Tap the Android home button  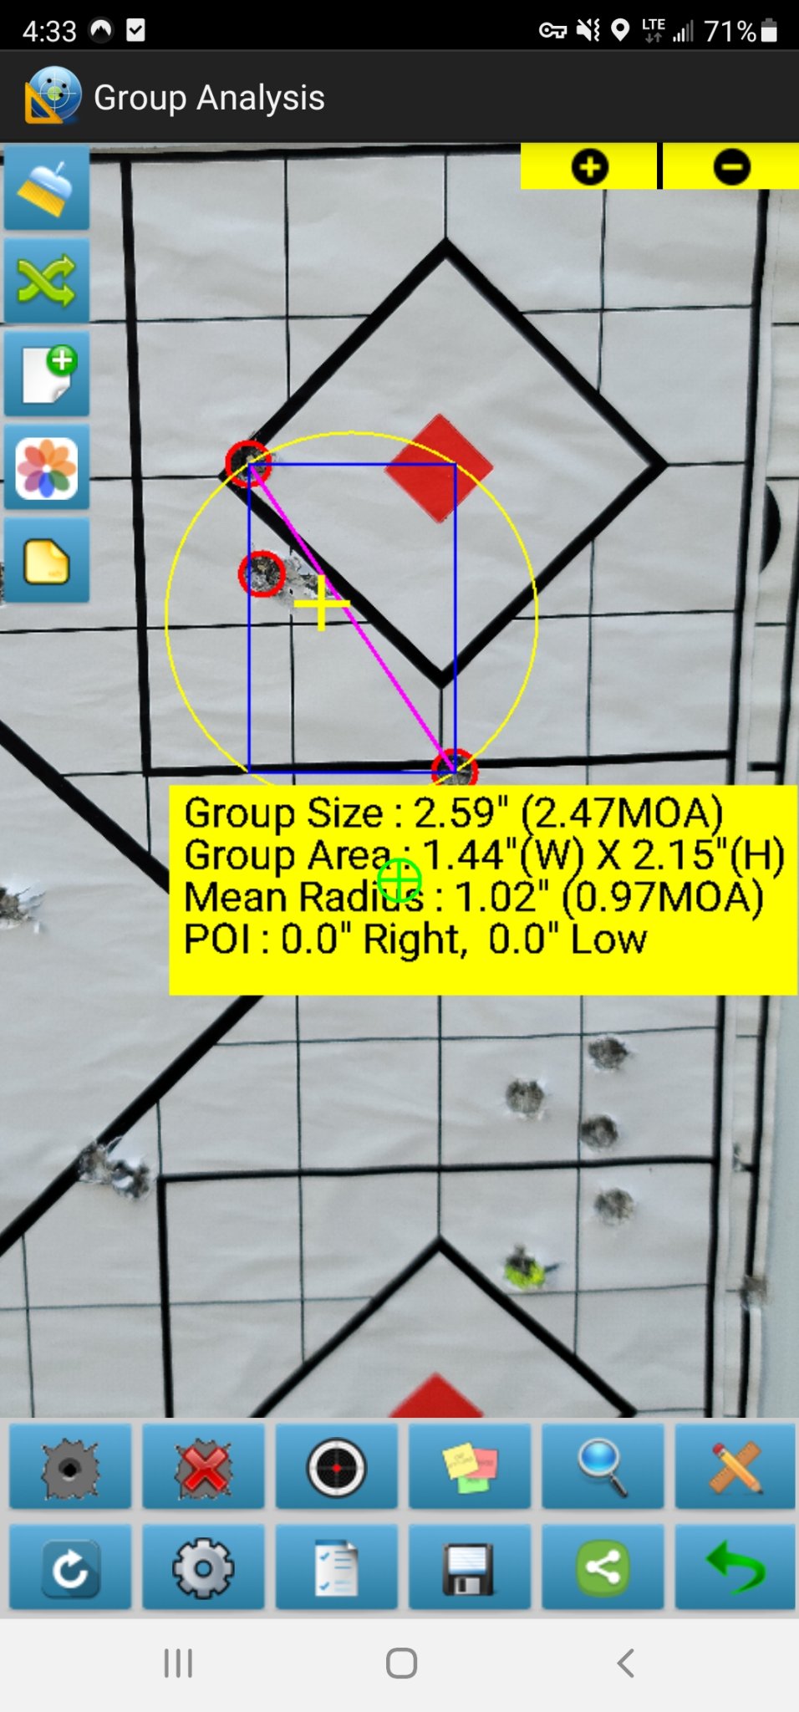[x=401, y=1663]
